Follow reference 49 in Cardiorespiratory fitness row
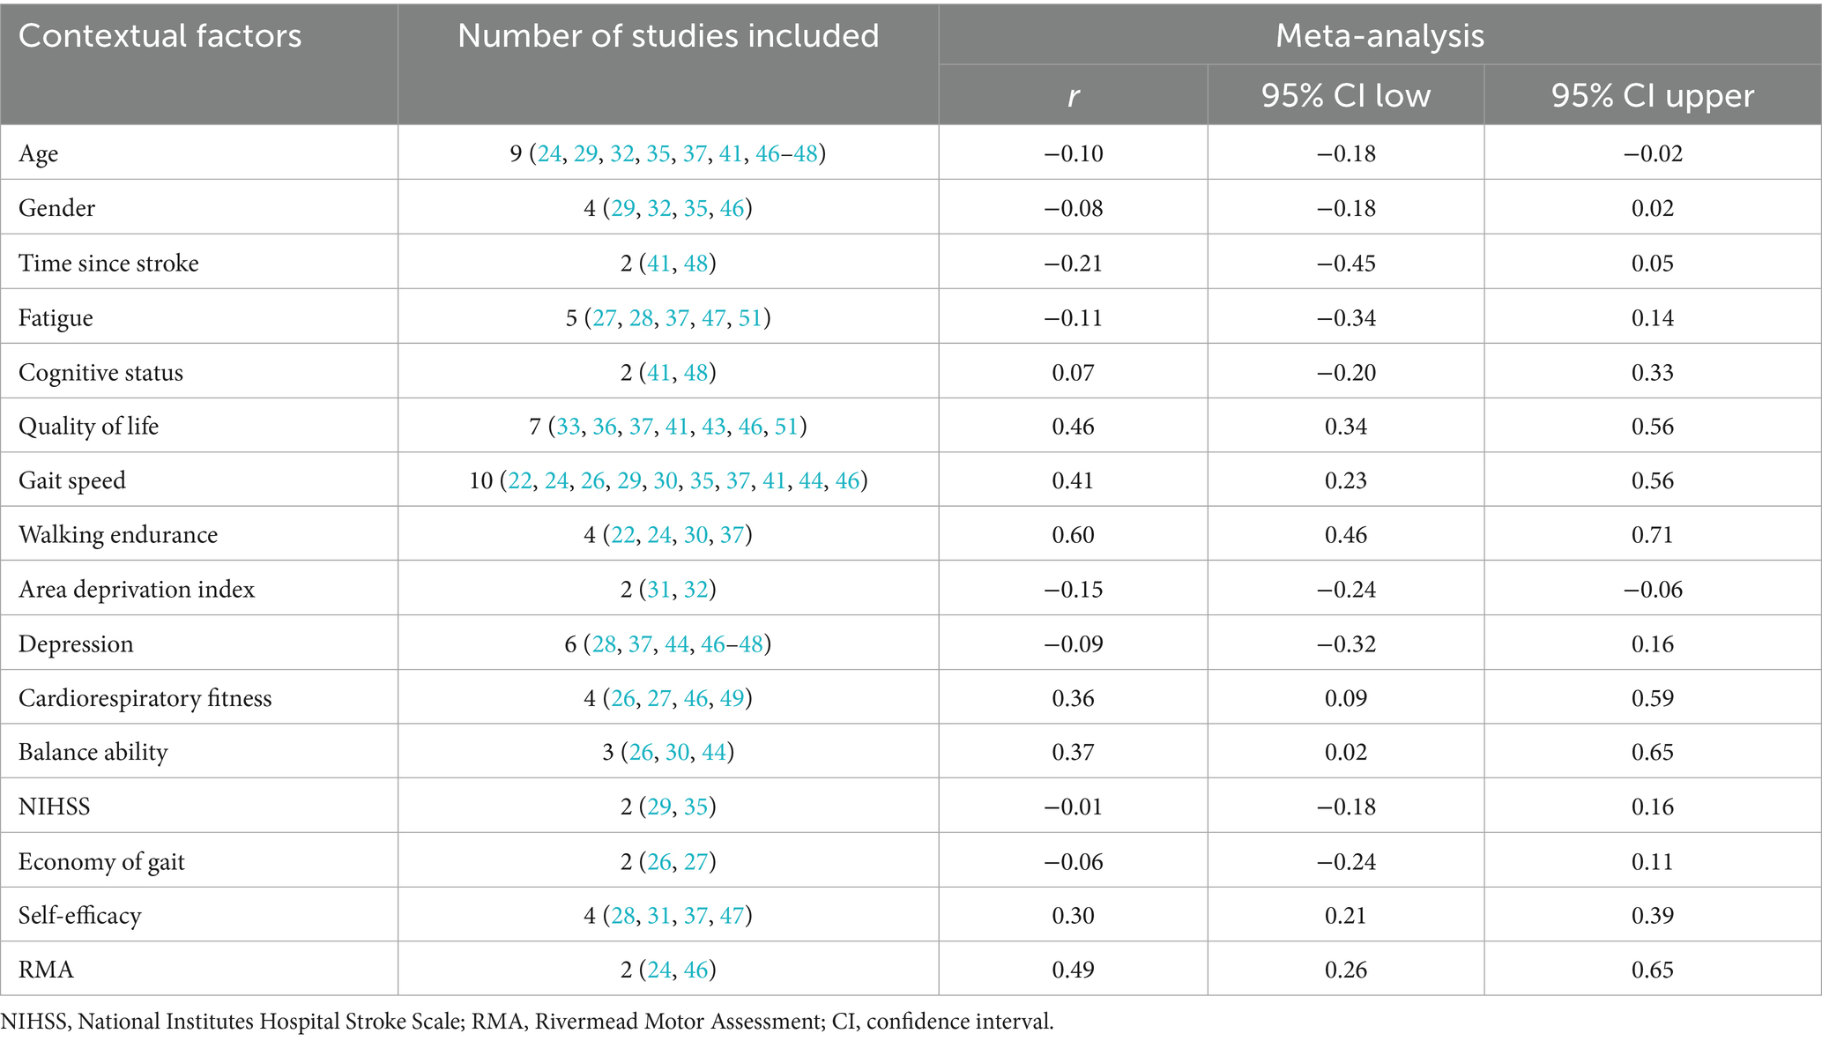The width and height of the screenshot is (1822, 1041). point(733,699)
